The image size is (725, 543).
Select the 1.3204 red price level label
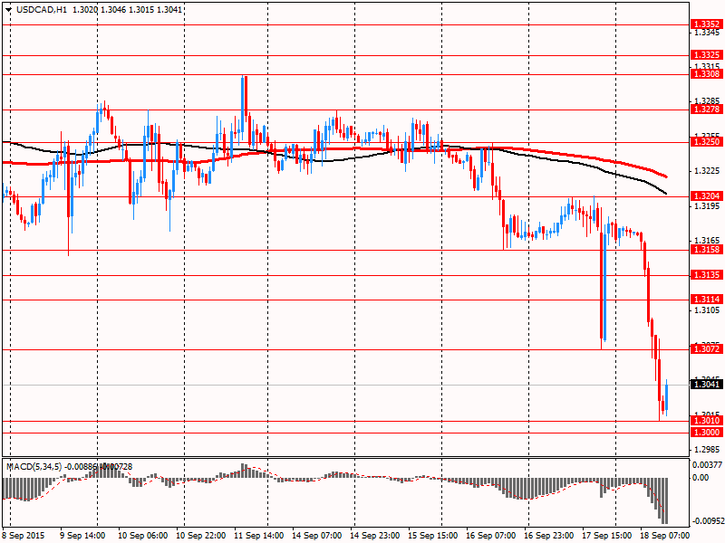pos(707,196)
